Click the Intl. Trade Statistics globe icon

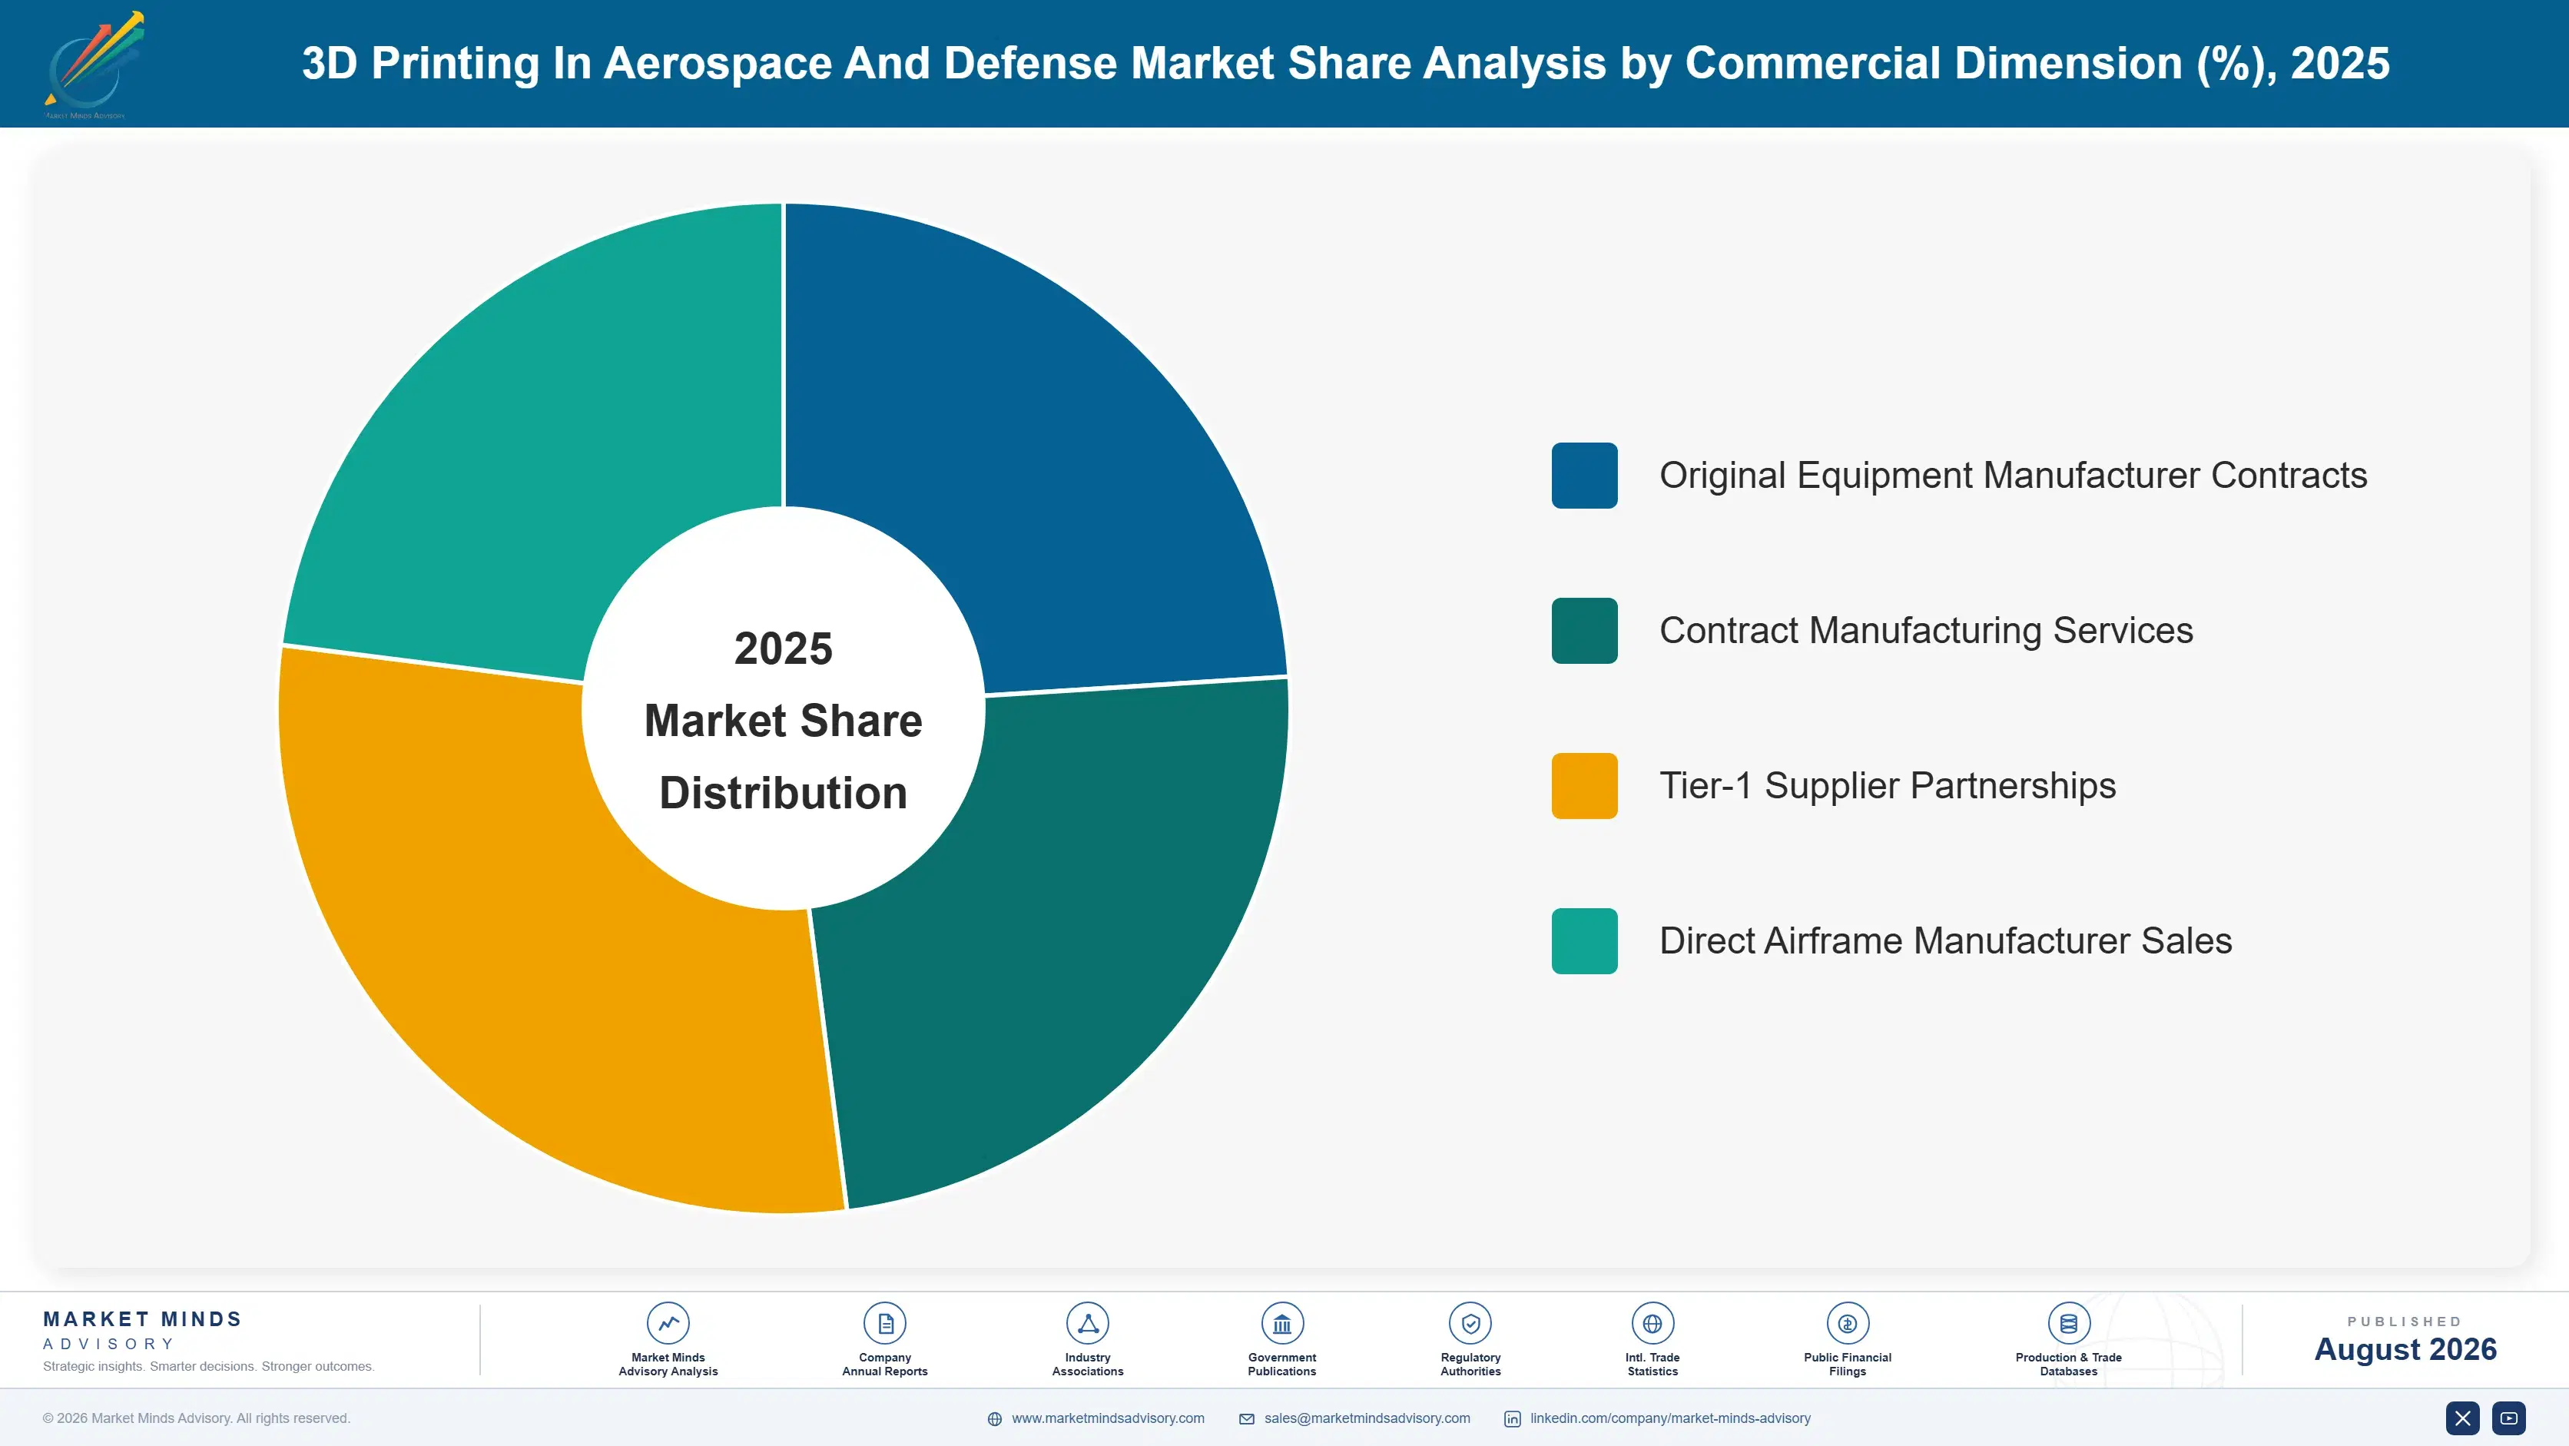[1652, 1323]
